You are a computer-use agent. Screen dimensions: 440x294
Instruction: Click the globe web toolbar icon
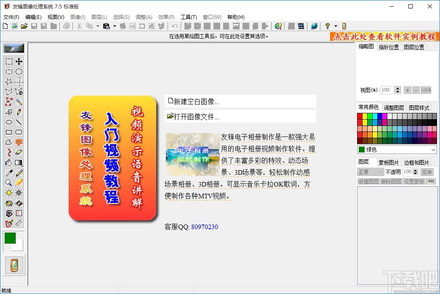point(314,26)
